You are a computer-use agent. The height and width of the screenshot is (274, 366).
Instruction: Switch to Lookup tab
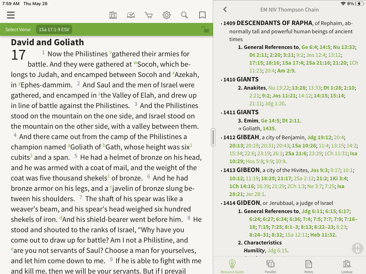click(x=347, y=266)
